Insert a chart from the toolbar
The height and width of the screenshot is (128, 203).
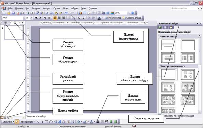pyautogui.click(x=80, y=13)
